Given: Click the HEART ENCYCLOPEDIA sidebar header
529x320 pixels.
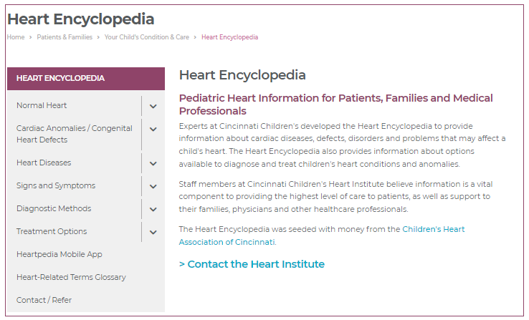Looking at the screenshot, I should 61,79.
